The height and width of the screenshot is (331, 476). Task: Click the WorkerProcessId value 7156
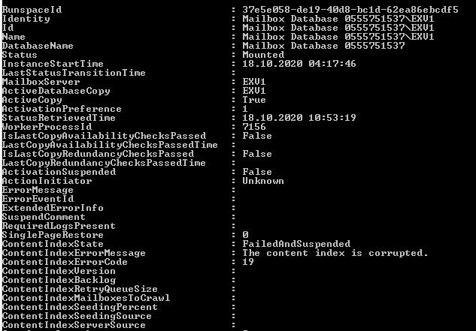tap(254, 127)
